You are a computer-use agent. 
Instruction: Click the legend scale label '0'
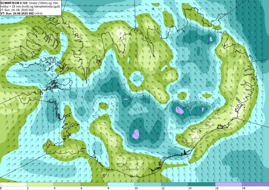(x=1, y=188)
